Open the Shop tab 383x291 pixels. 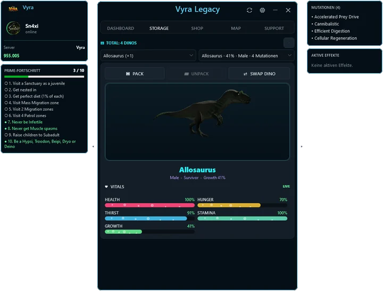(x=197, y=28)
